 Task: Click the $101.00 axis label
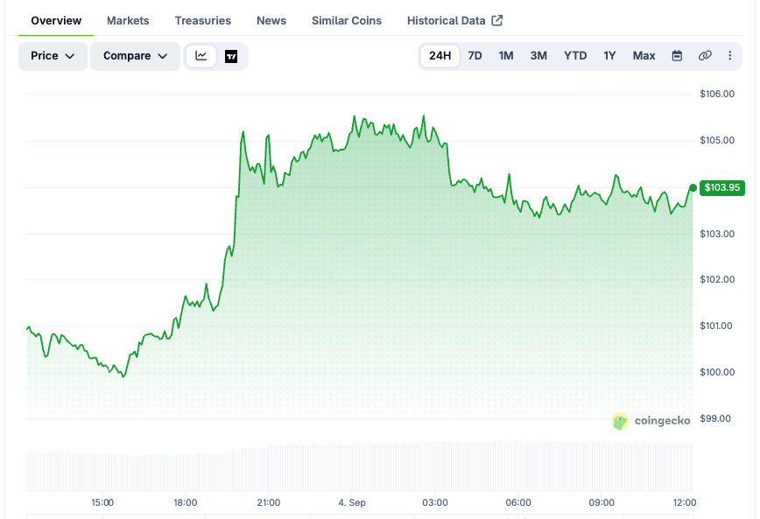click(x=716, y=326)
